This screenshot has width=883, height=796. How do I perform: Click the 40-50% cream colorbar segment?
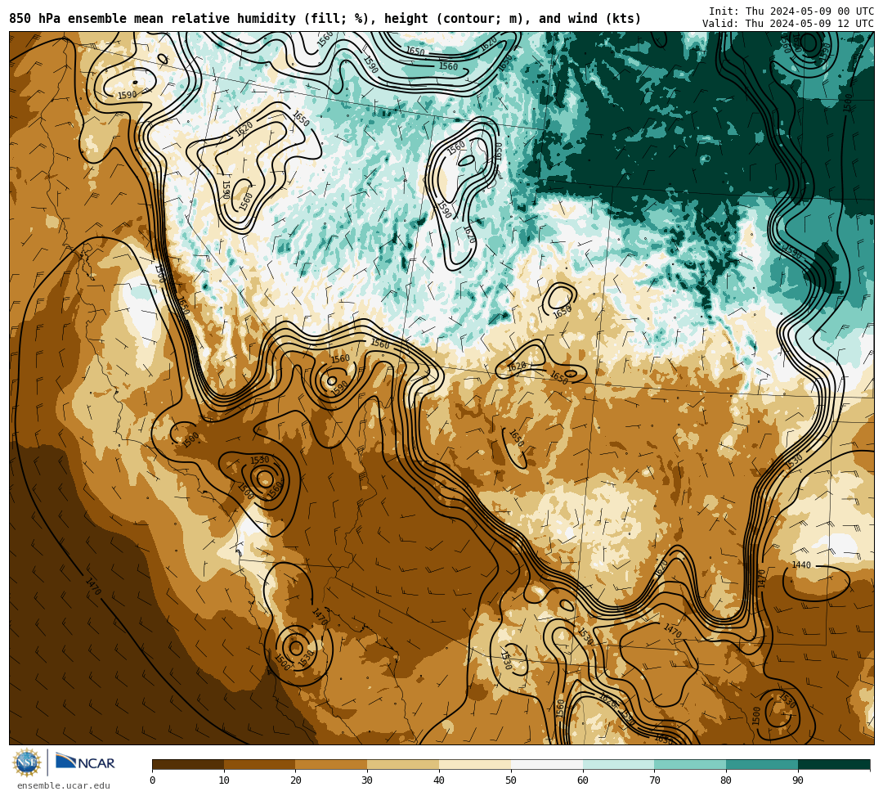(x=475, y=764)
